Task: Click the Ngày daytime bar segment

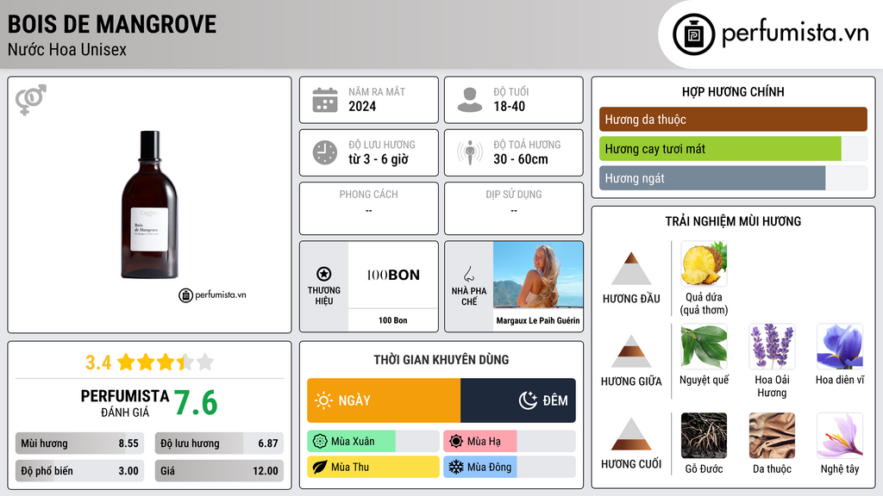Action: pyautogui.click(x=384, y=400)
